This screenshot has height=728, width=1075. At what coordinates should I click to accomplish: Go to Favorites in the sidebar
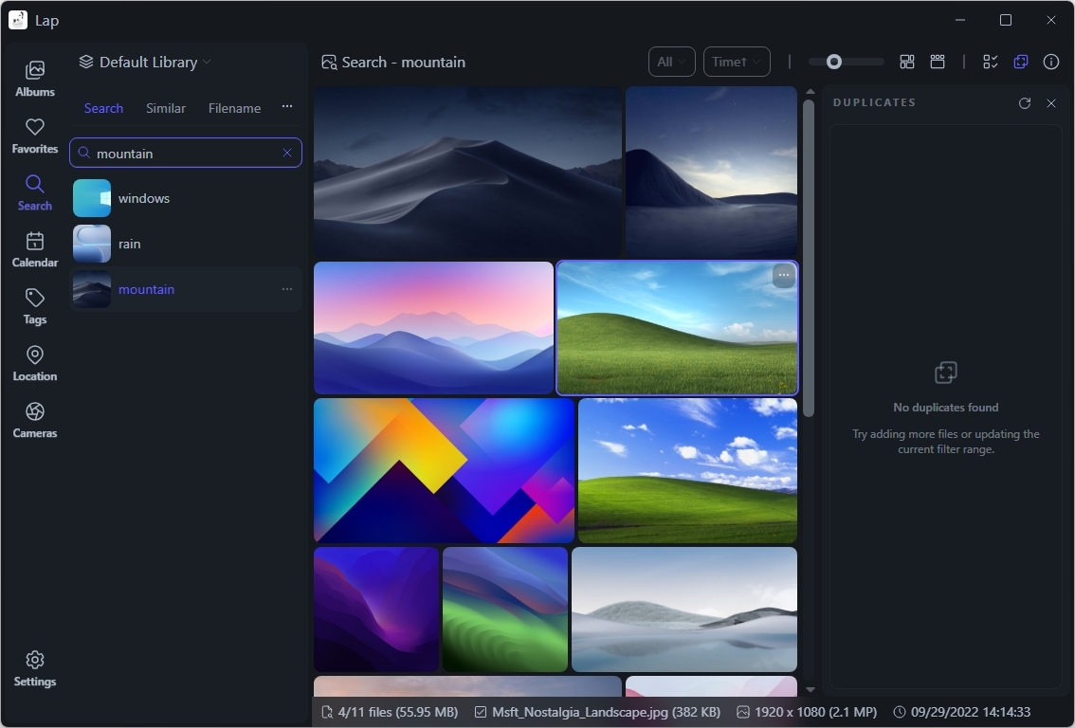tap(35, 136)
